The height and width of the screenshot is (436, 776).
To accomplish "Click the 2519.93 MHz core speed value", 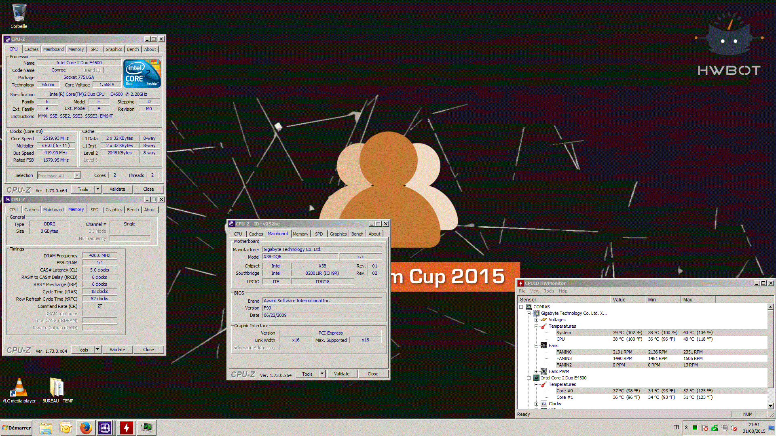I will pyautogui.click(x=56, y=138).
